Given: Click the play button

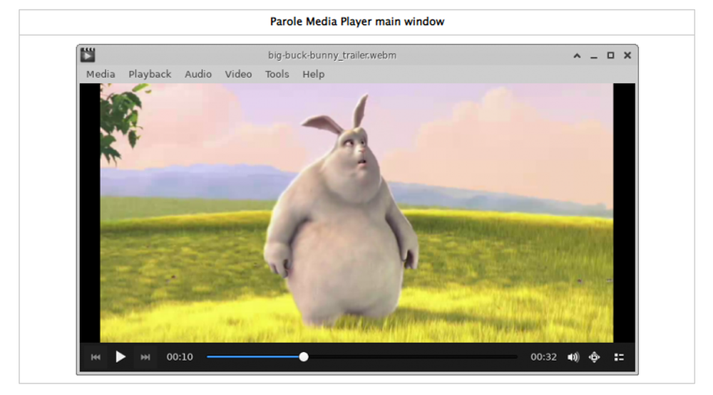Looking at the screenshot, I should pyautogui.click(x=120, y=357).
